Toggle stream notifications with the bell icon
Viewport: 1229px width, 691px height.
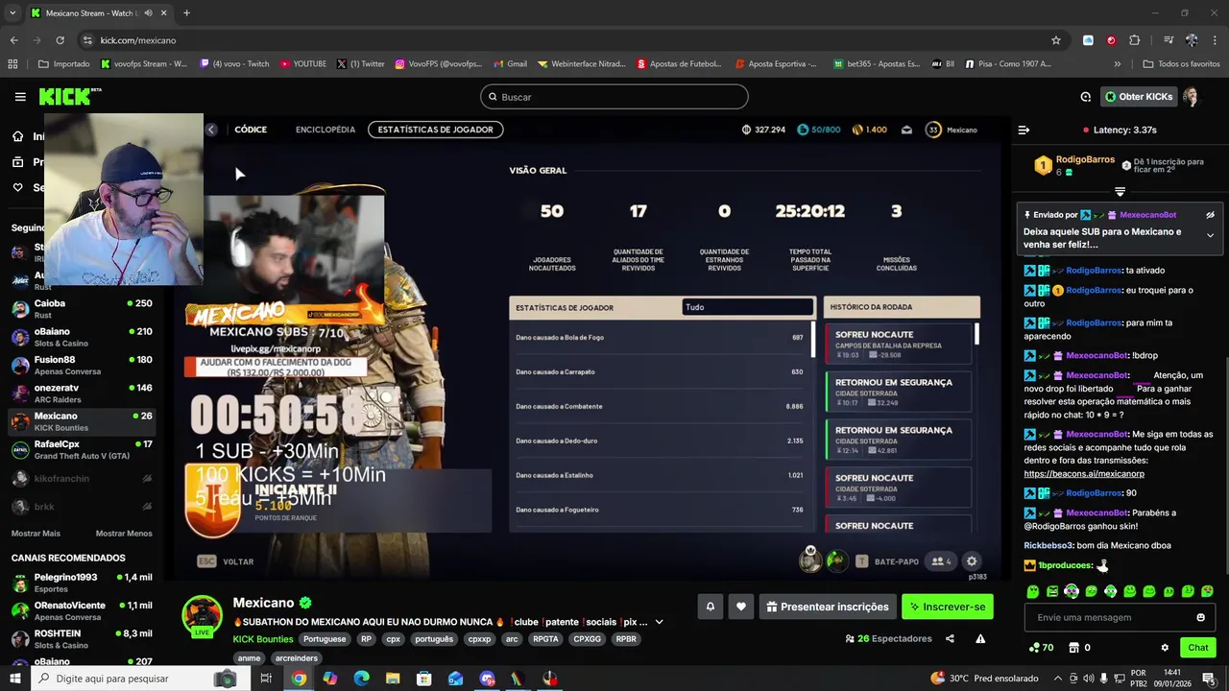pyautogui.click(x=710, y=607)
